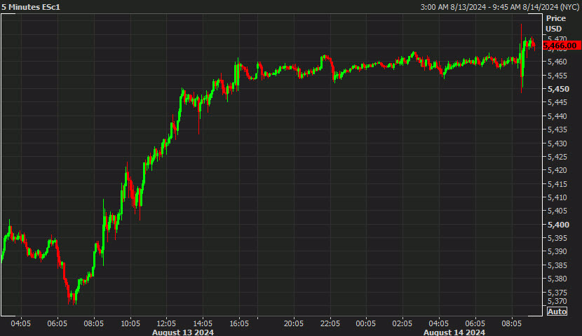
Task: Click the 06:05 label near August 14
Action: coord(475,324)
